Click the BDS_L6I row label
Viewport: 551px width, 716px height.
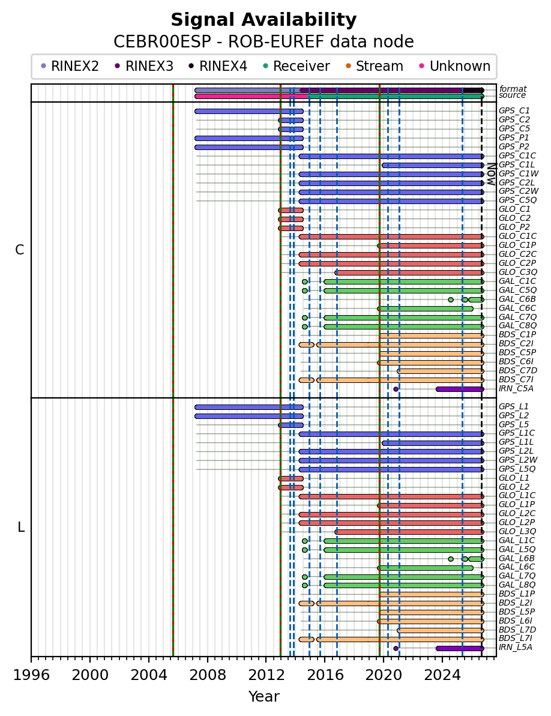pyautogui.click(x=516, y=621)
